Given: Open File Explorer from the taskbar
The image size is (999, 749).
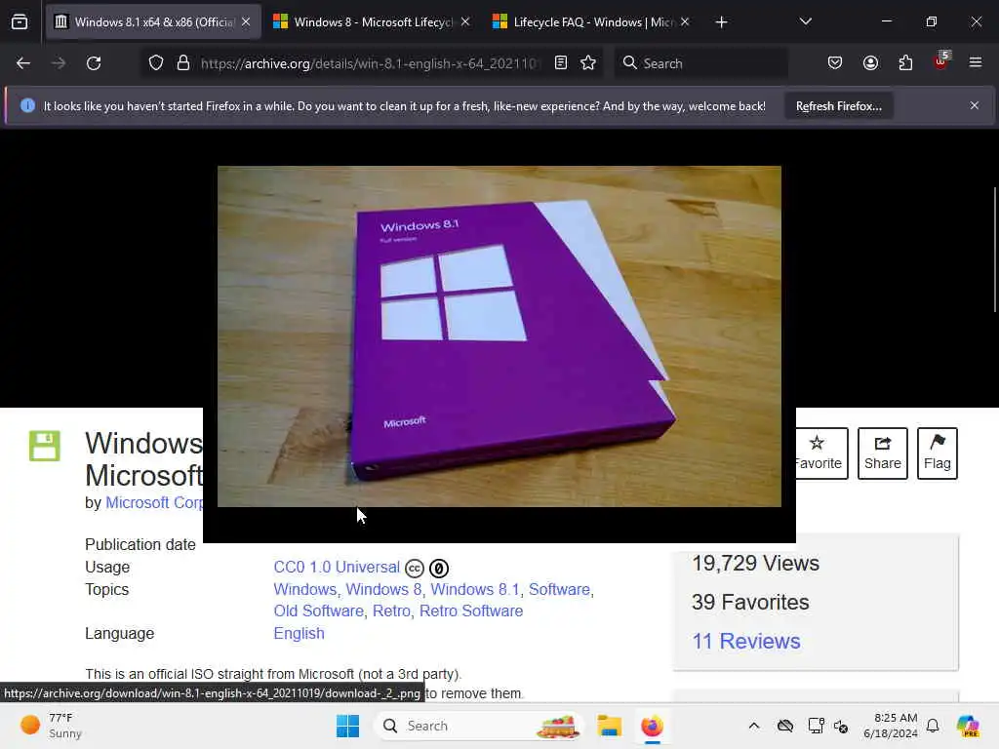Looking at the screenshot, I should [x=609, y=726].
